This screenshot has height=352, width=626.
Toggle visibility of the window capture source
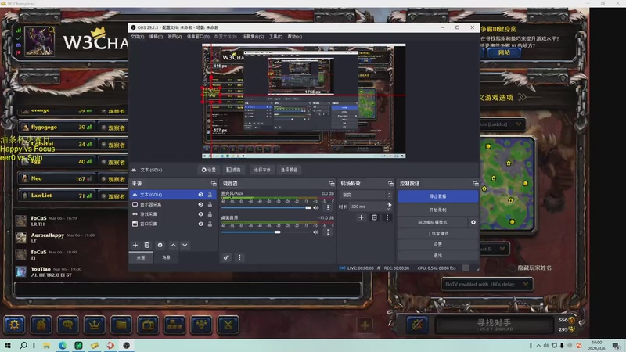coord(201,224)
